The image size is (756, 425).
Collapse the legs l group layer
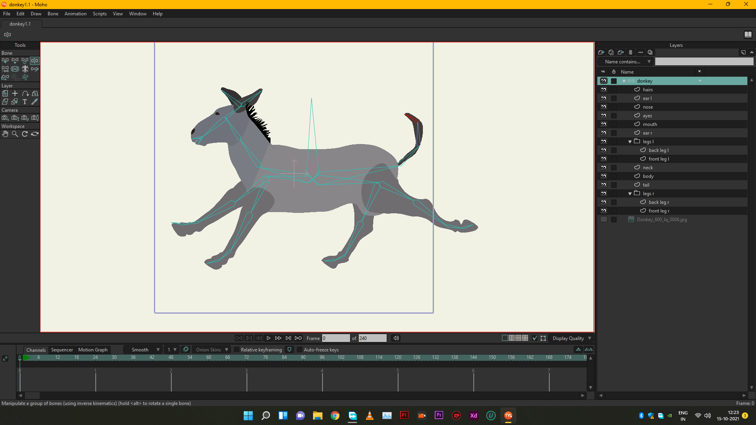tap(630, 142)
